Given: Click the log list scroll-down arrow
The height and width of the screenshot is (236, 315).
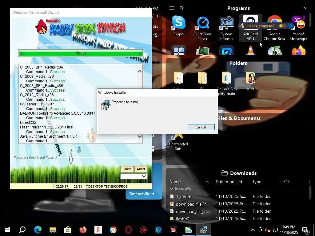Looking at the screenshot, I should coord(140,136).
